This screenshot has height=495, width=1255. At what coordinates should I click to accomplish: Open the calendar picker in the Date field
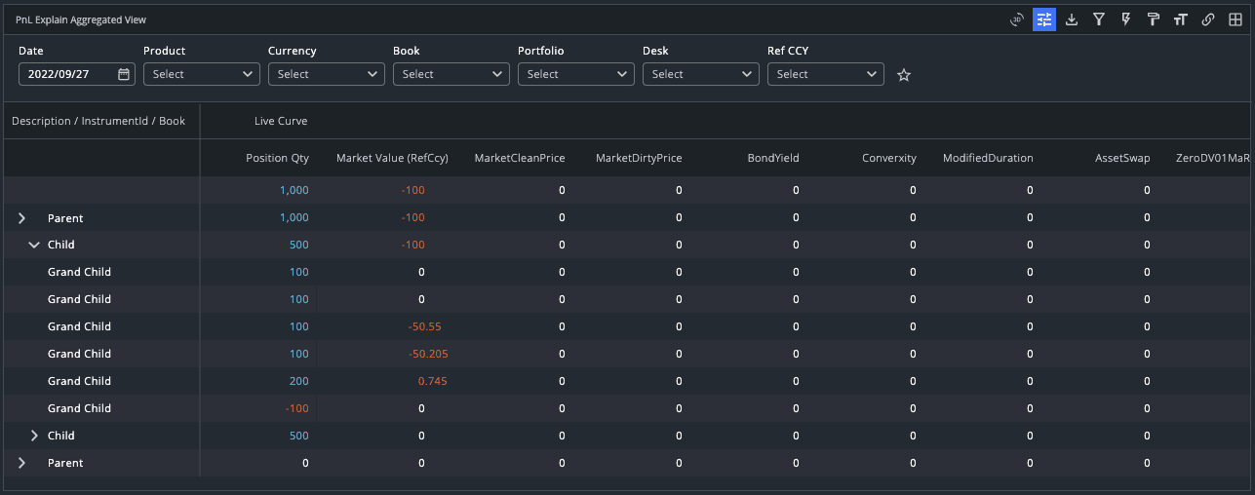(x=124, y=74)
